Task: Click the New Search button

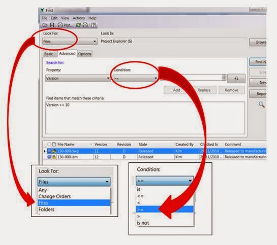Action: 258,83
